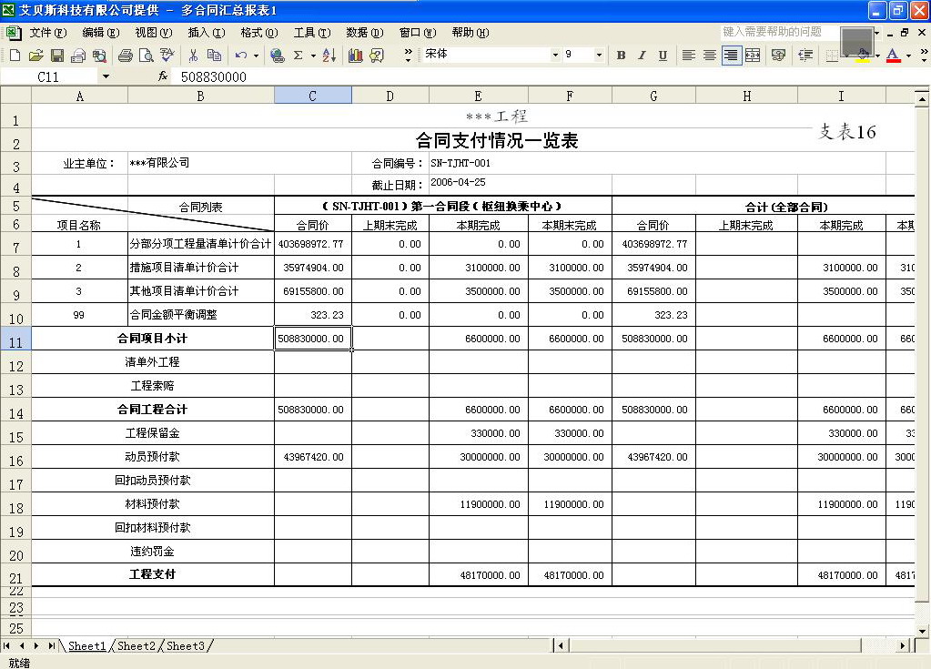Viewport: 931px width, 669px height.
Task: Sort ascending with the A-Z icon
Action: coord(329,56)
